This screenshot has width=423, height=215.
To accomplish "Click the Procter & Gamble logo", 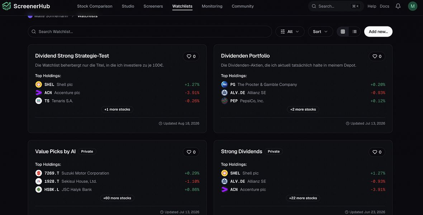I will (x=224, y=85).
